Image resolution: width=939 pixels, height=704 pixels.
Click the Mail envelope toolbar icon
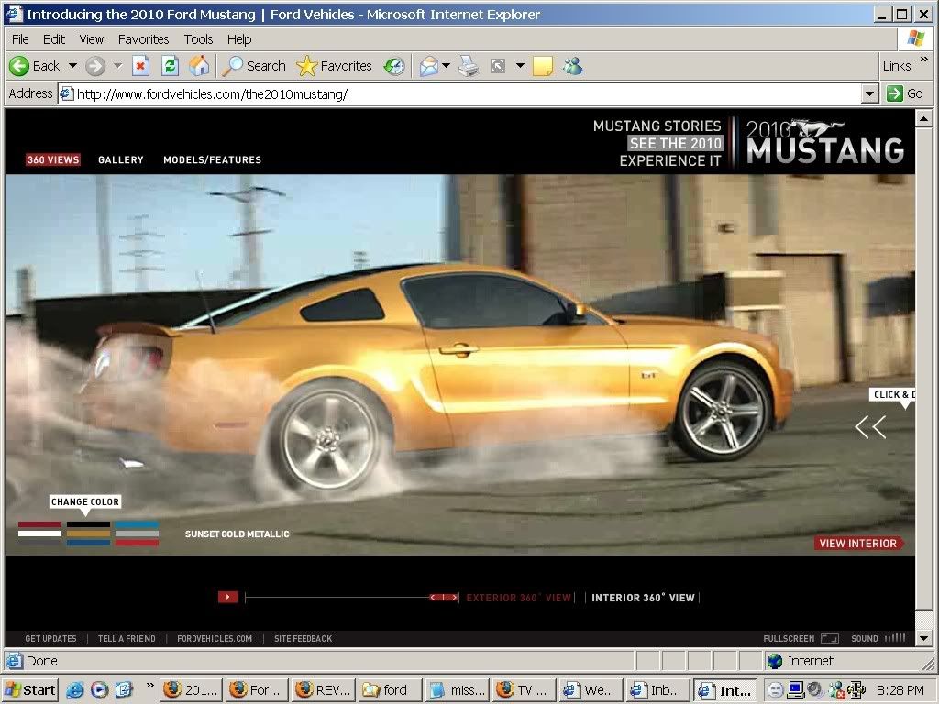[429, 66]
